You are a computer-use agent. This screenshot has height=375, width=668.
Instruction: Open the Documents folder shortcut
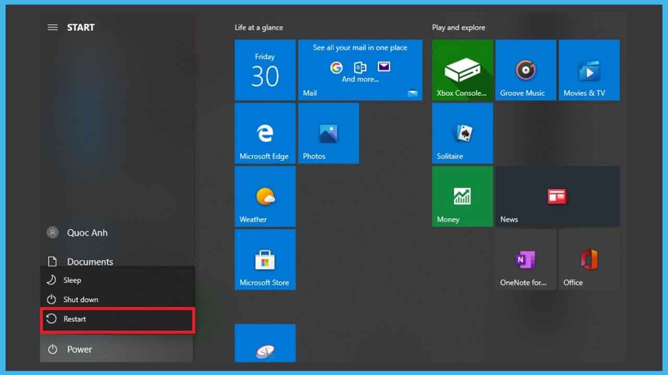pyautogui.click(x=89, y=261)
